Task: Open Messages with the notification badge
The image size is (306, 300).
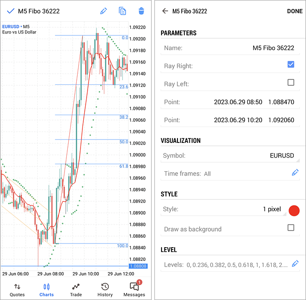Action: click(134, 289)
